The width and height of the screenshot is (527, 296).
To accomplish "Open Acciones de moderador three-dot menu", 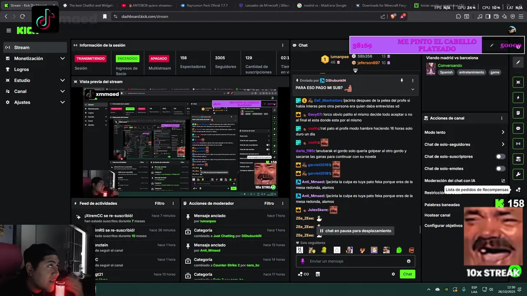I will tap(282, 203).
